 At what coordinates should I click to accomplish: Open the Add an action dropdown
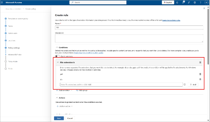click(65, 106)
